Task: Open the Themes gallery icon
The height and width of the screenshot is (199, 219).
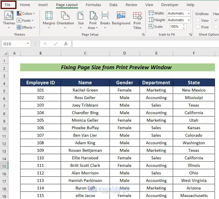Action: 9,16
